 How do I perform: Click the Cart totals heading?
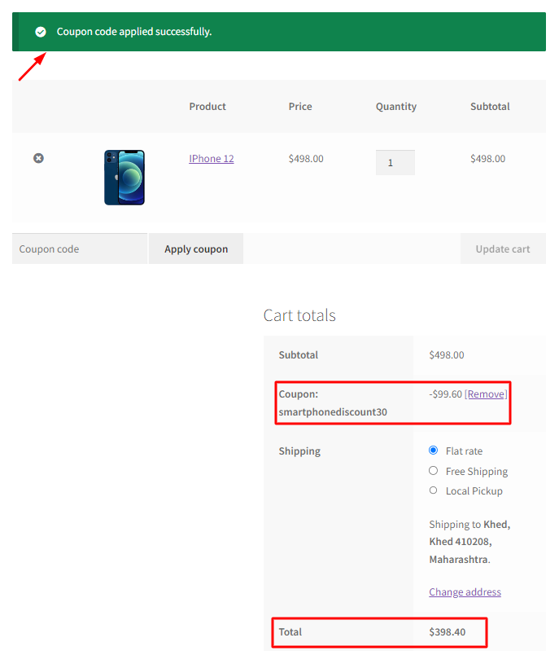(299, 315)
